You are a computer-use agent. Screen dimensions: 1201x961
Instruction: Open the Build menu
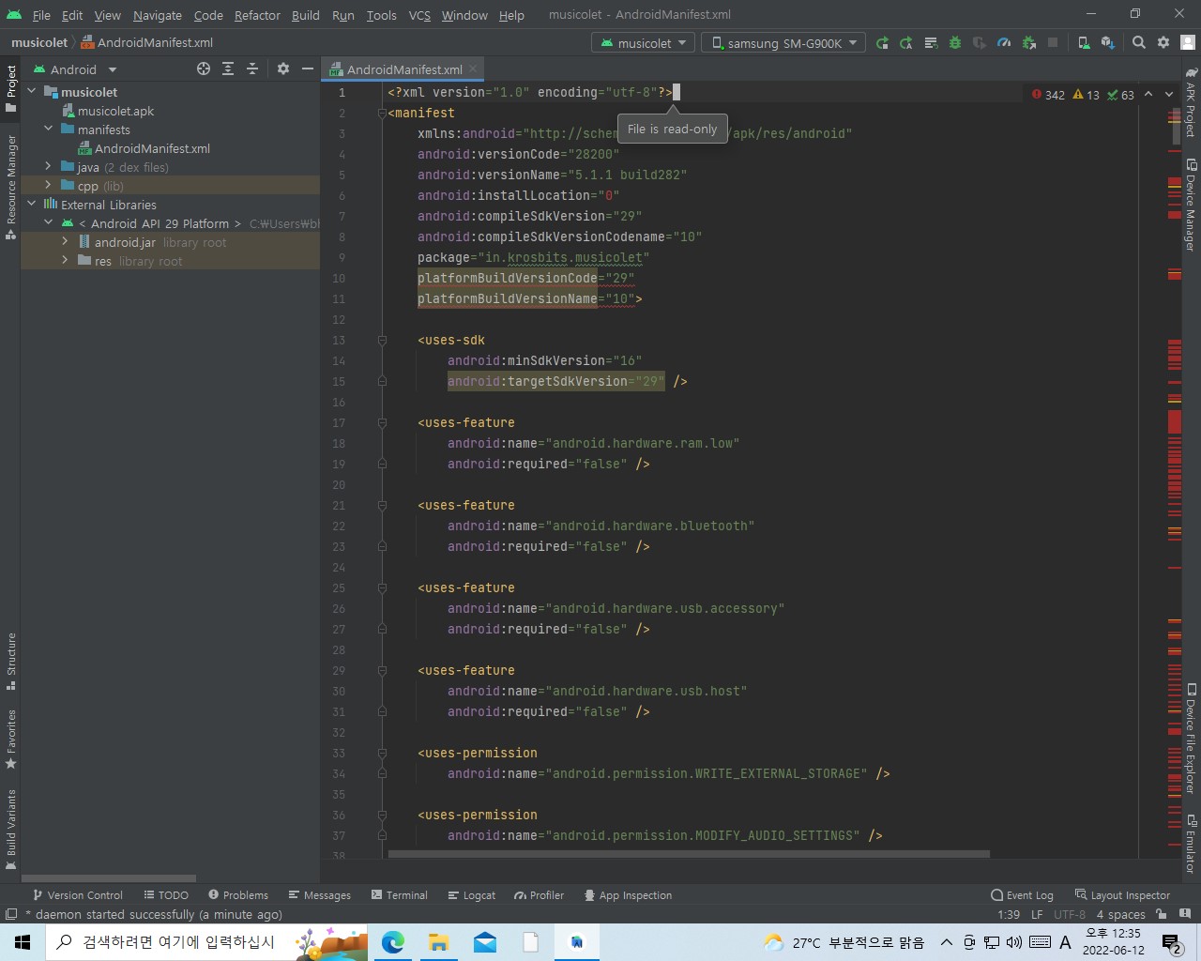[306, 15]
